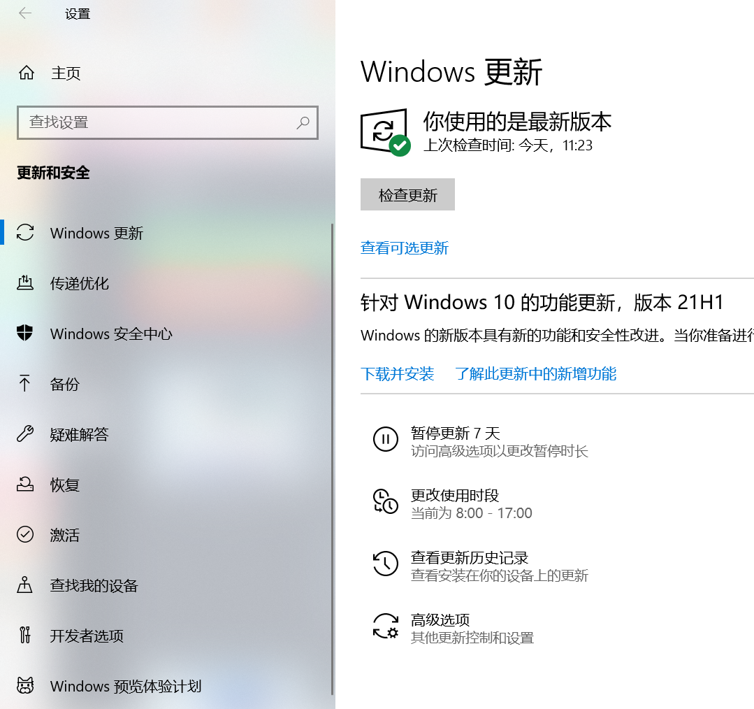Open 高级选项 via the gear-sync icon
The height and width of the screenshot is (709, 754).
(x=386, y=626)
